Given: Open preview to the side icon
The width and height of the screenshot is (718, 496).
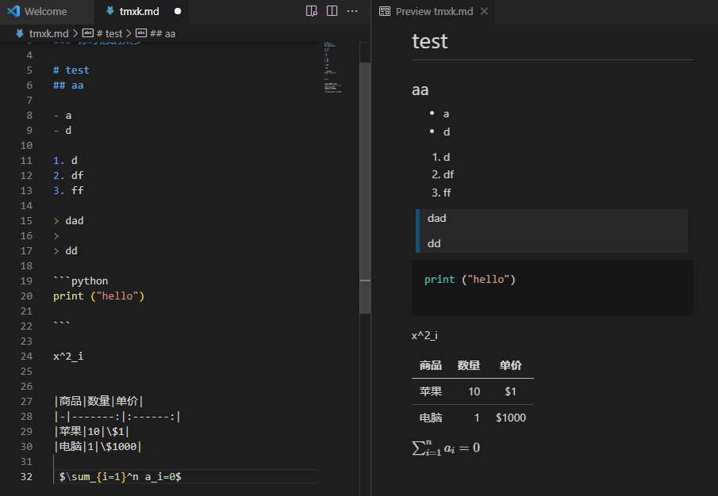Looking at the screenshot, I should [x=311, y=11].
